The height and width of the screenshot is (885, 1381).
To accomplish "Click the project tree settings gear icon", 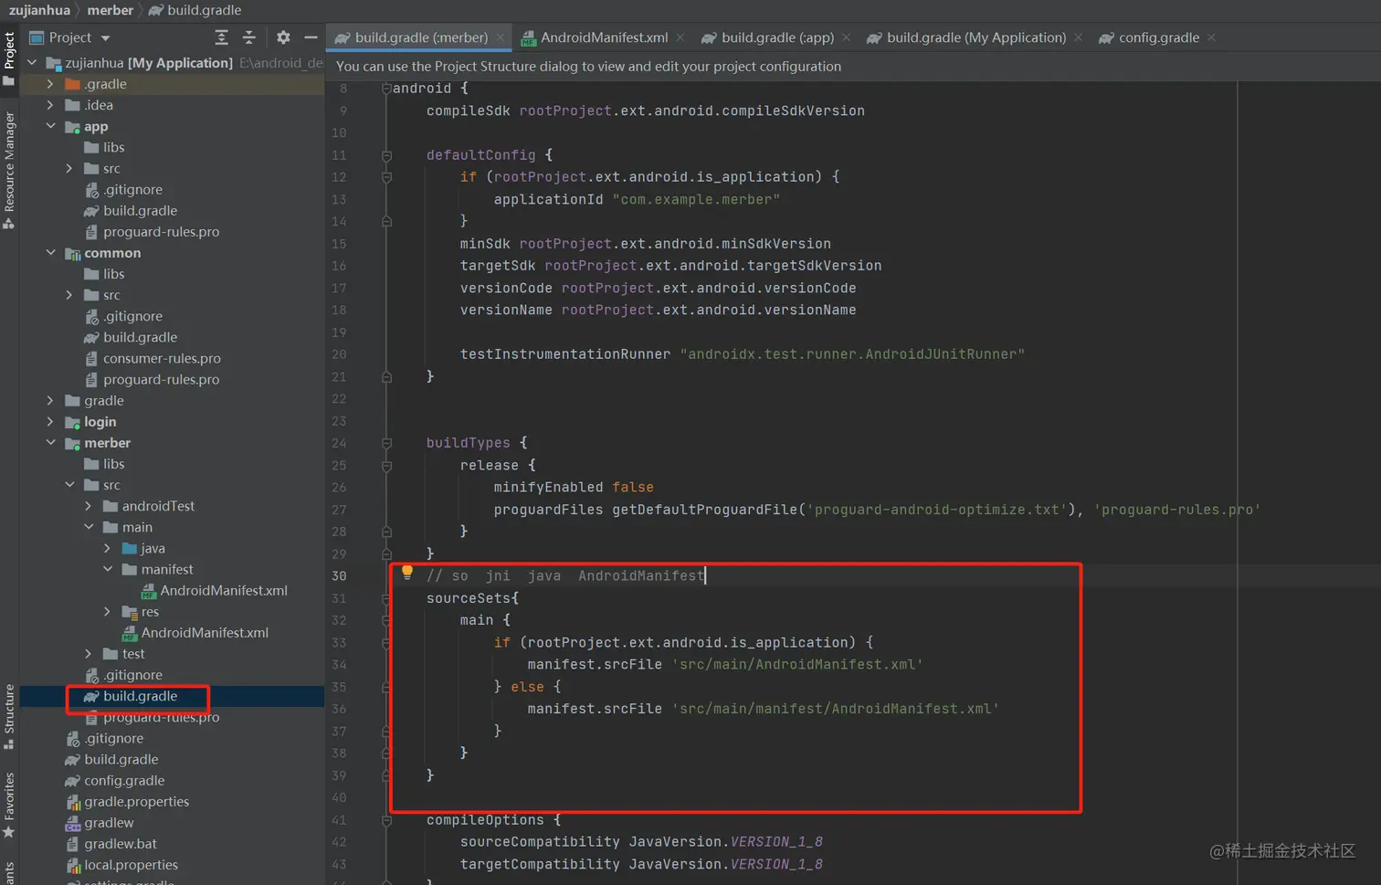I will tap(283, 37).
